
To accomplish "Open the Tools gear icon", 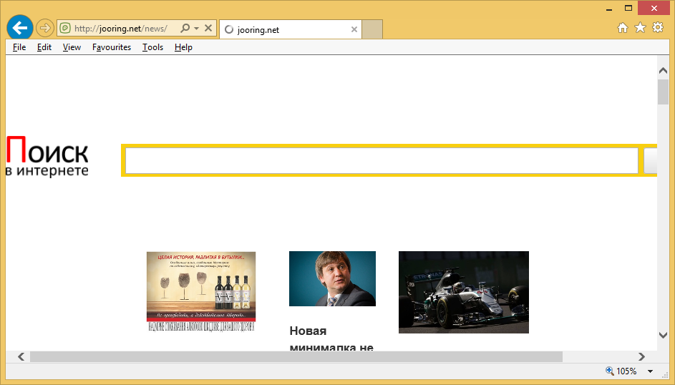I will pos(657,28).
